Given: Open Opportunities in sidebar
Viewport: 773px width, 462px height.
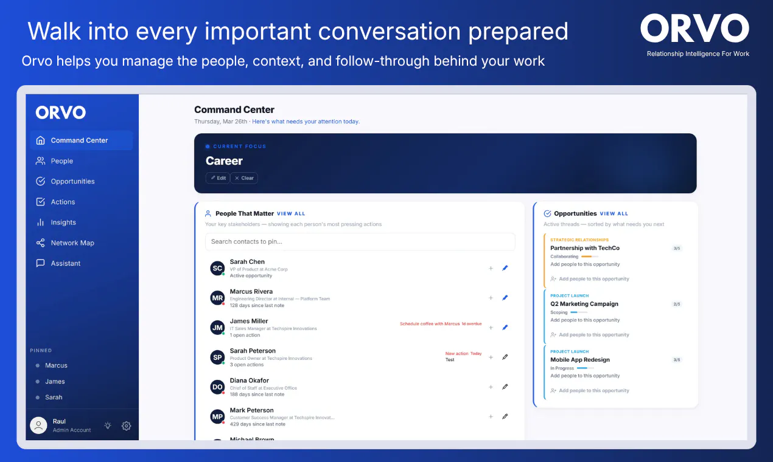Looking at the screenshot, I should [x=81, y=181].
